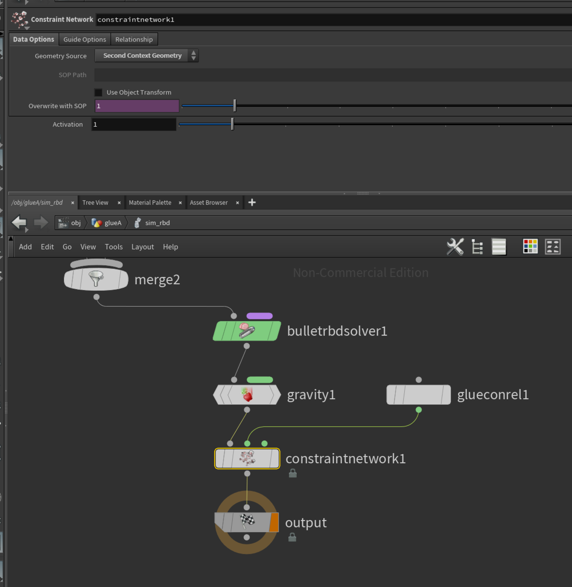572x587 pixels.
Task: Open the Geometry Source dropdown
Action: [147, 56]
